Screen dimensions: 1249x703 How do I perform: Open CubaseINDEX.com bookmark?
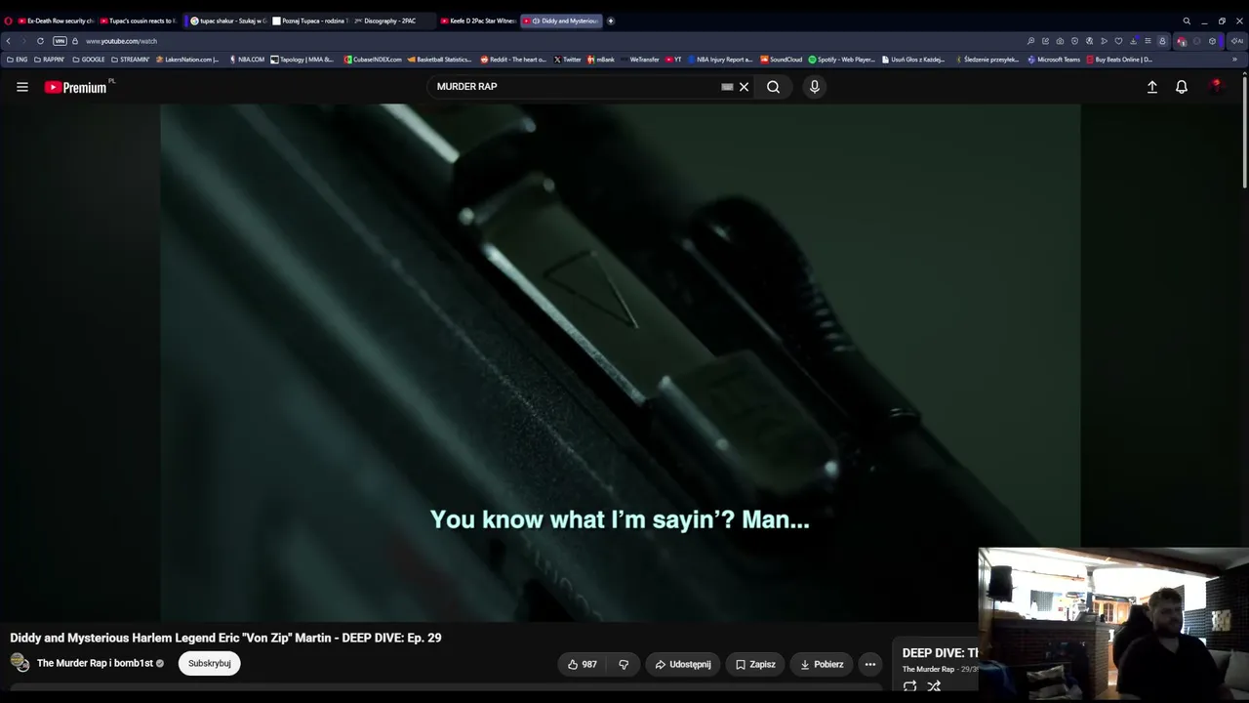coord(373,60)
